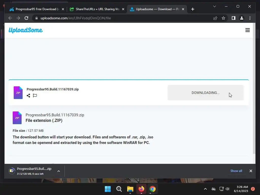The width and height of the screenshot is (260, 195).
Task: Click the UploadSome logo
Action: tap(26, 30)
